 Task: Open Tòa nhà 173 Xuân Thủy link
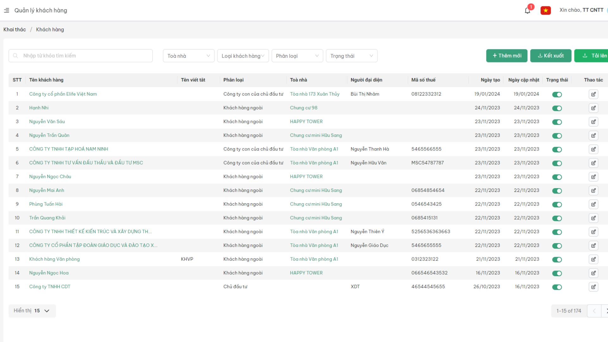point(315,94)
